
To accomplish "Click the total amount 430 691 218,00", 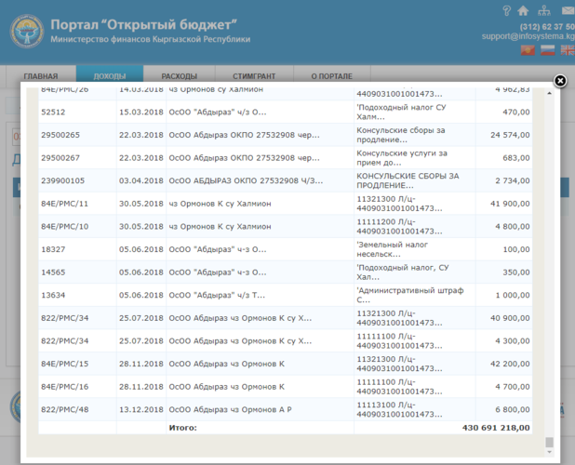I will click(496, 427).
